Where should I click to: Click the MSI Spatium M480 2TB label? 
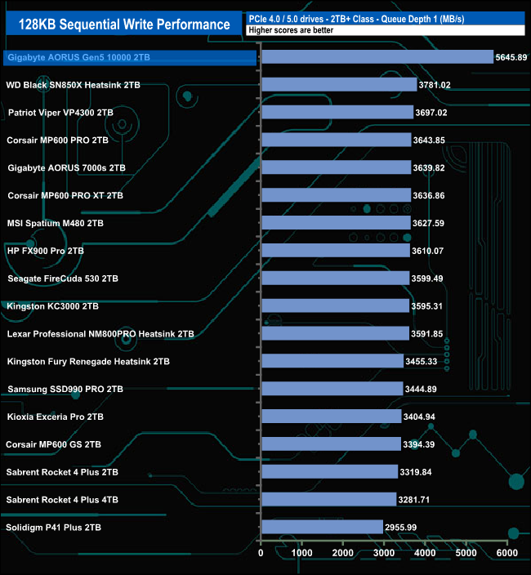click(56, 223)
